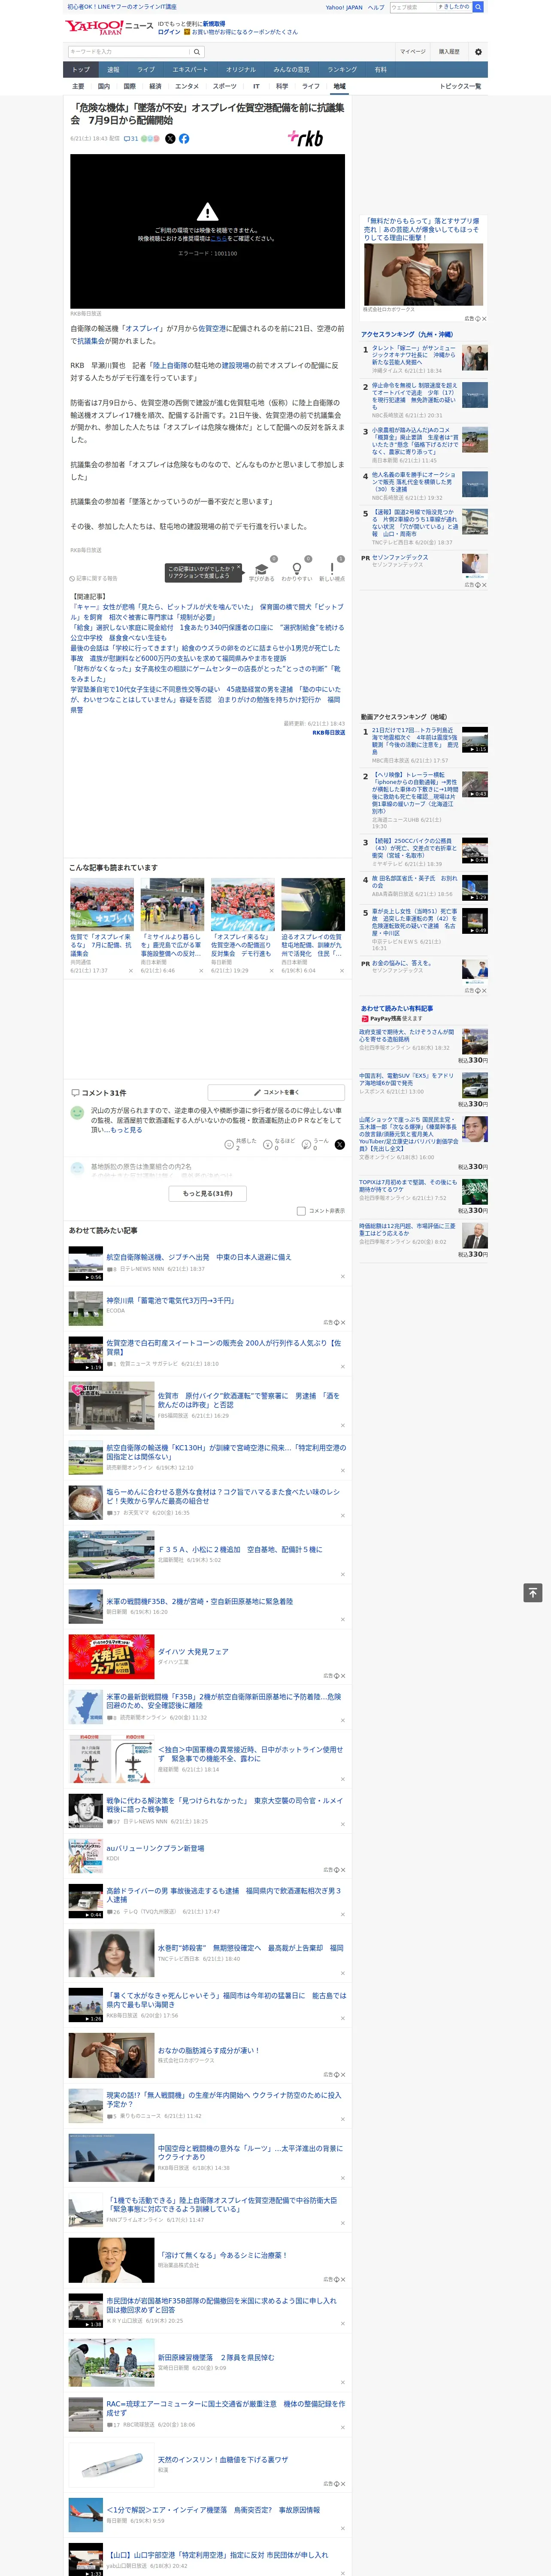Play video ranking item 1 clip with 1:15 duration
This screenshot has width=551, height=2576.
coord(475,740)
